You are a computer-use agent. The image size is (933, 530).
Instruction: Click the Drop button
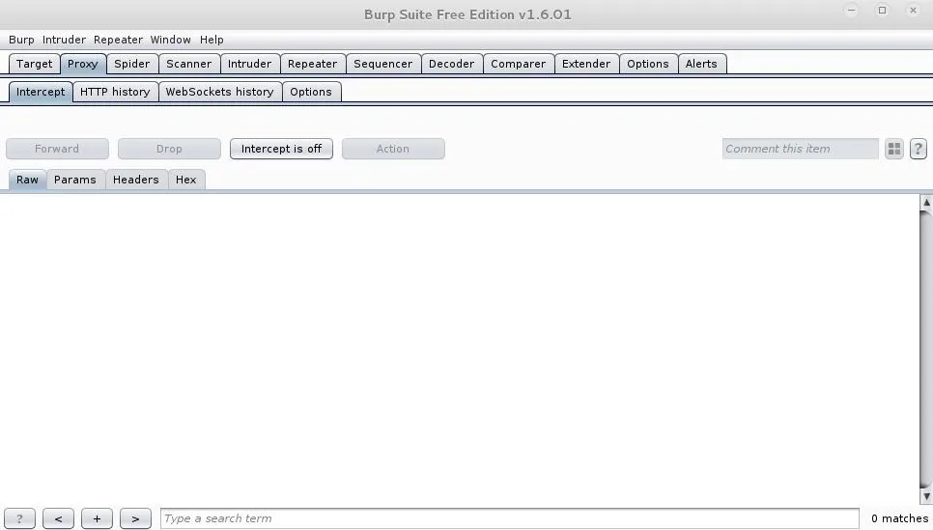point(169,149)
